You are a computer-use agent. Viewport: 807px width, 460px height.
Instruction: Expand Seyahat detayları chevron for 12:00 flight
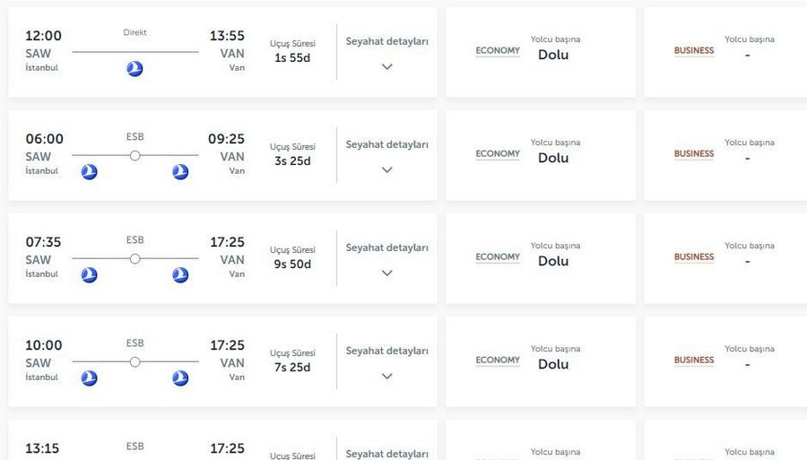coord(387,66)
